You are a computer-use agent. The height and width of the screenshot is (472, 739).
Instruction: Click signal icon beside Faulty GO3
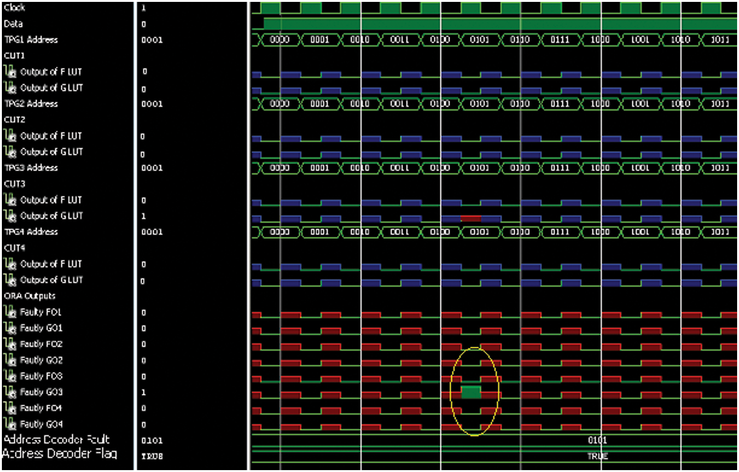10,392
